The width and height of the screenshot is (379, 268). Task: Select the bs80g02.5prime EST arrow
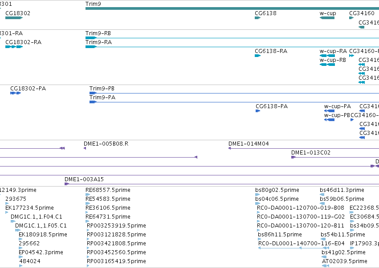tap(257, 195)
